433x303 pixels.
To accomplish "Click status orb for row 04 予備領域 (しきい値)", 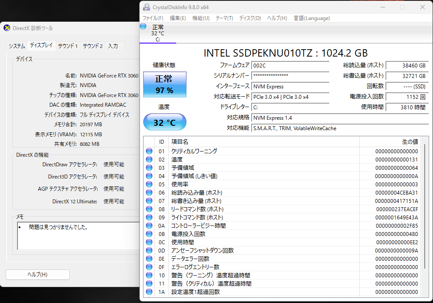I will 149,176.
